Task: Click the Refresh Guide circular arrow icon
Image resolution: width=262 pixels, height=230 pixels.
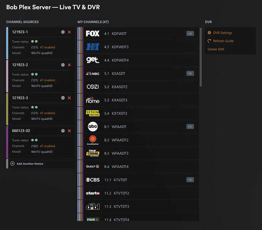Action: [x=209, y=41]
